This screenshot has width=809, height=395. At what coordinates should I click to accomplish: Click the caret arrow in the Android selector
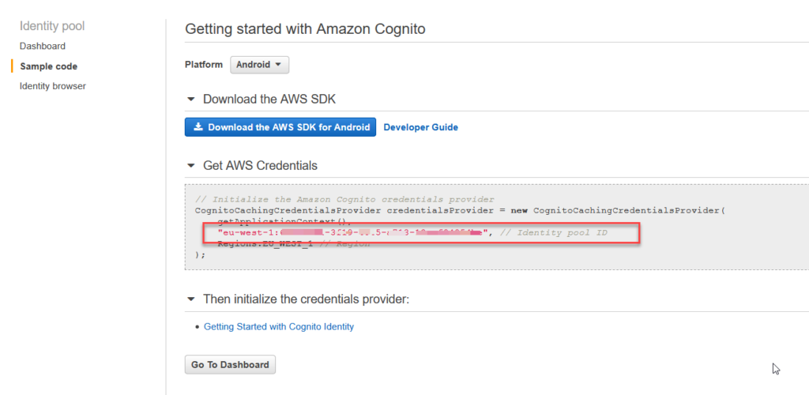click(x=278, y=65)
